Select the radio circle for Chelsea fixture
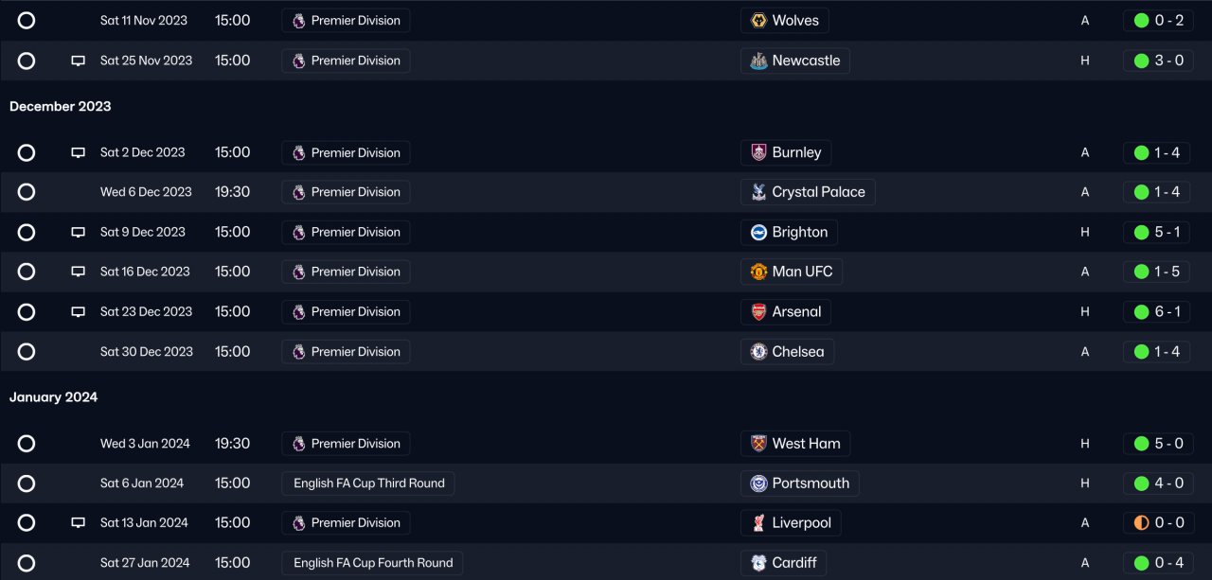The width and height of the screenshot is (1212, 580). click(x=27, y=352)
